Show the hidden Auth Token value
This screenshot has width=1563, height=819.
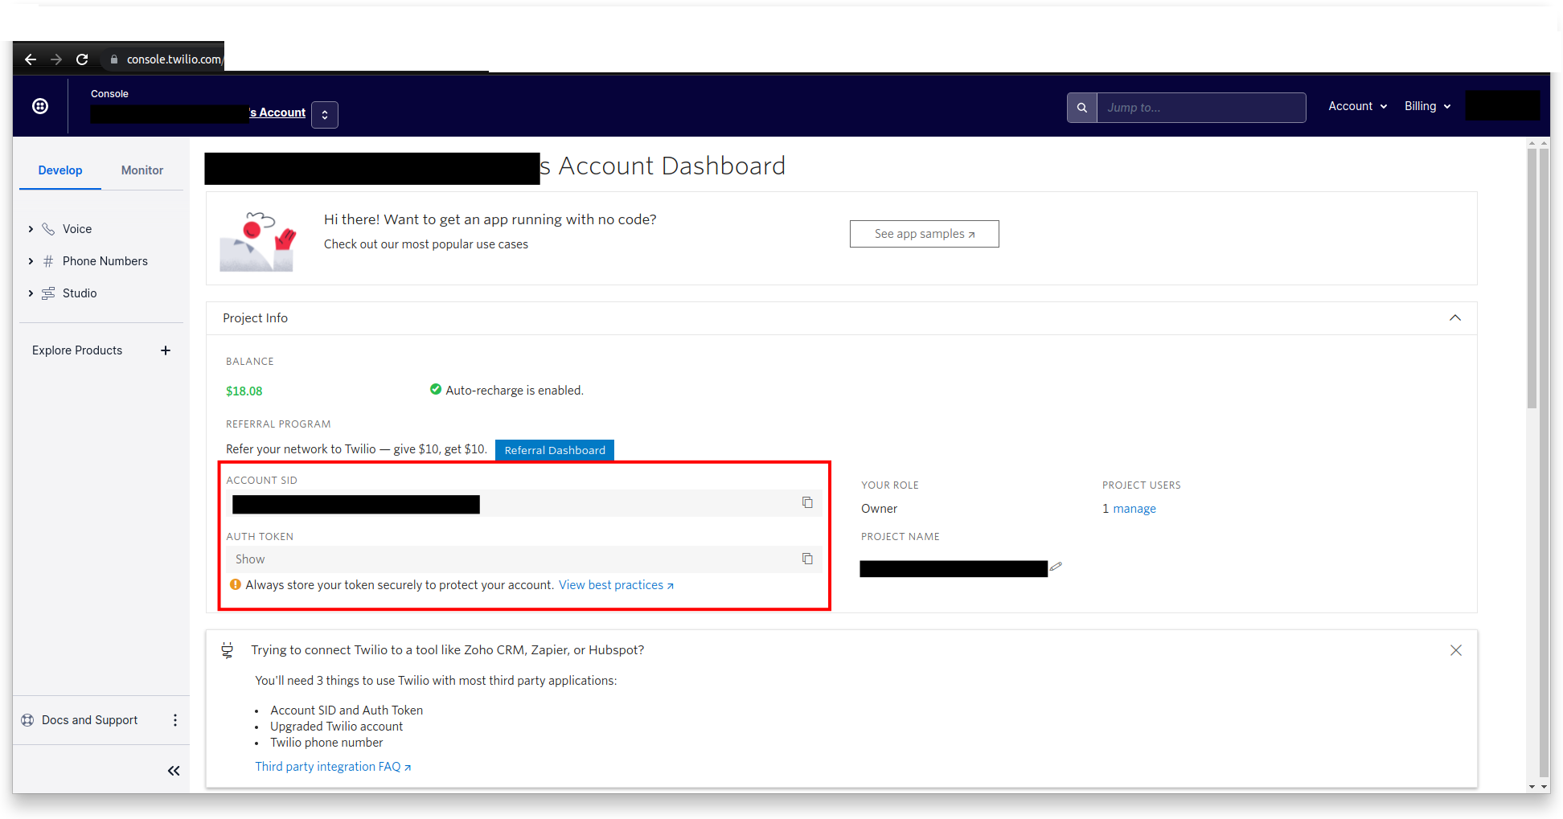tap(249, 559)
